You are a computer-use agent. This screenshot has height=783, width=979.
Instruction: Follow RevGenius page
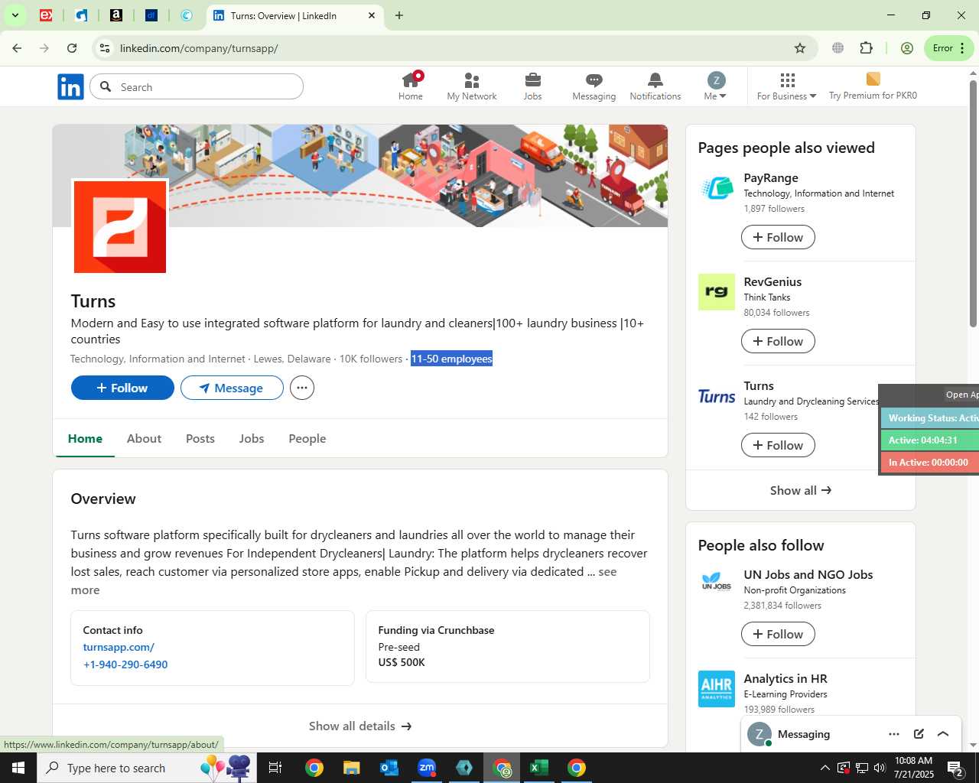tap(778, 341)
